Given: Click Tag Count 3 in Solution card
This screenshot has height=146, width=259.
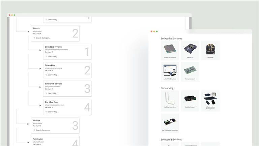Looking at the screenshot, I should coord(37,126).
